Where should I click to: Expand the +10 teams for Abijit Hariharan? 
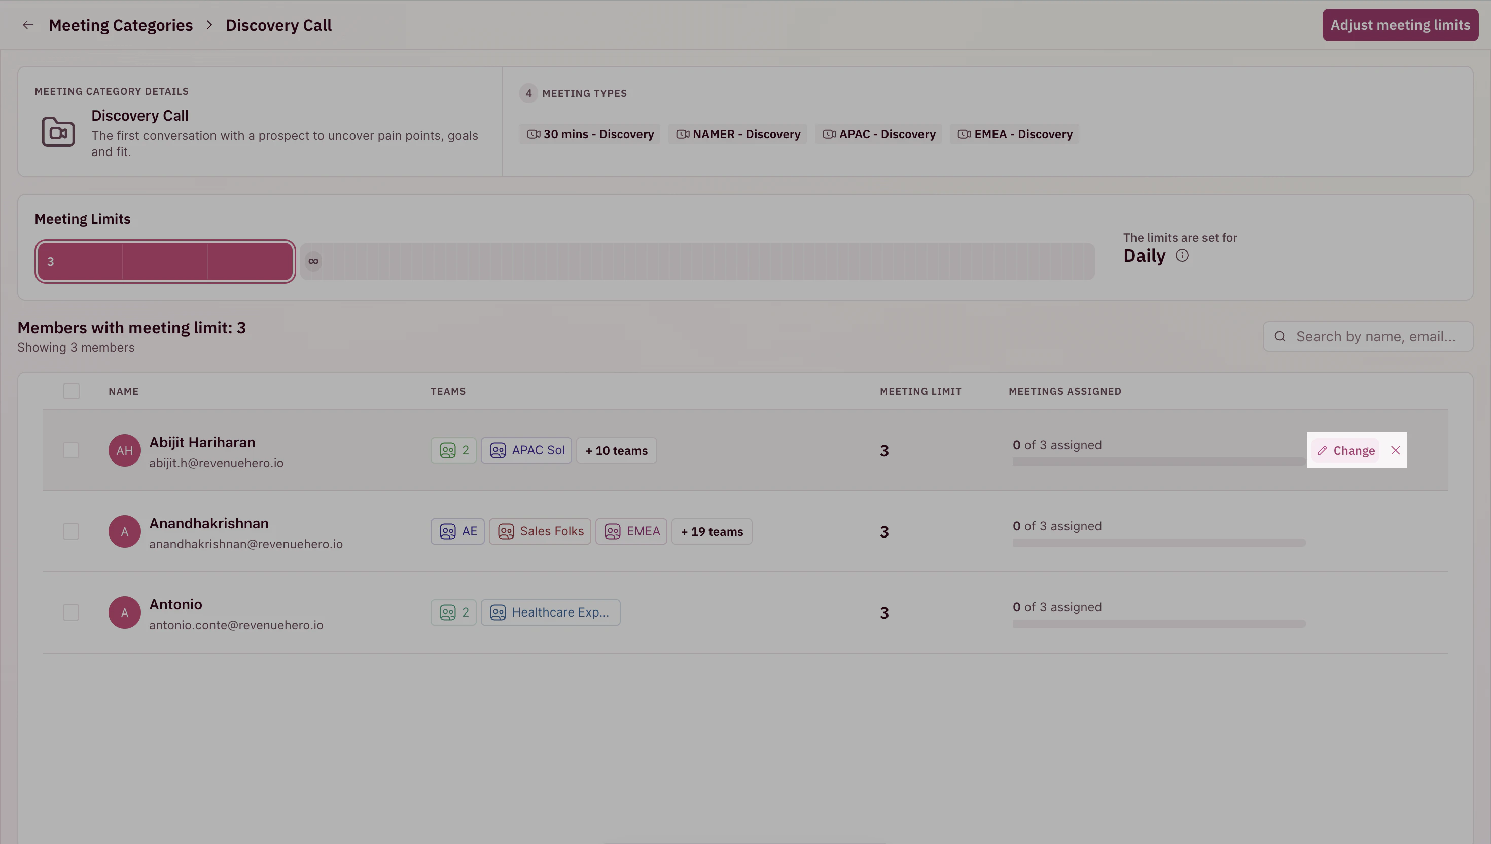616,450
